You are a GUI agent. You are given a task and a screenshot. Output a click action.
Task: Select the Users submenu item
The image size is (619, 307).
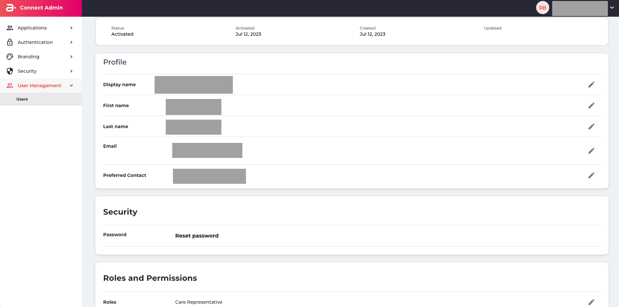click(x=41, y=99)
